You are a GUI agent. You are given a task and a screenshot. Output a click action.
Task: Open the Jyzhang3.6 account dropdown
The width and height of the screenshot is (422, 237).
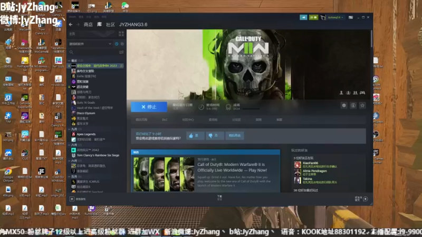(335, 17)
